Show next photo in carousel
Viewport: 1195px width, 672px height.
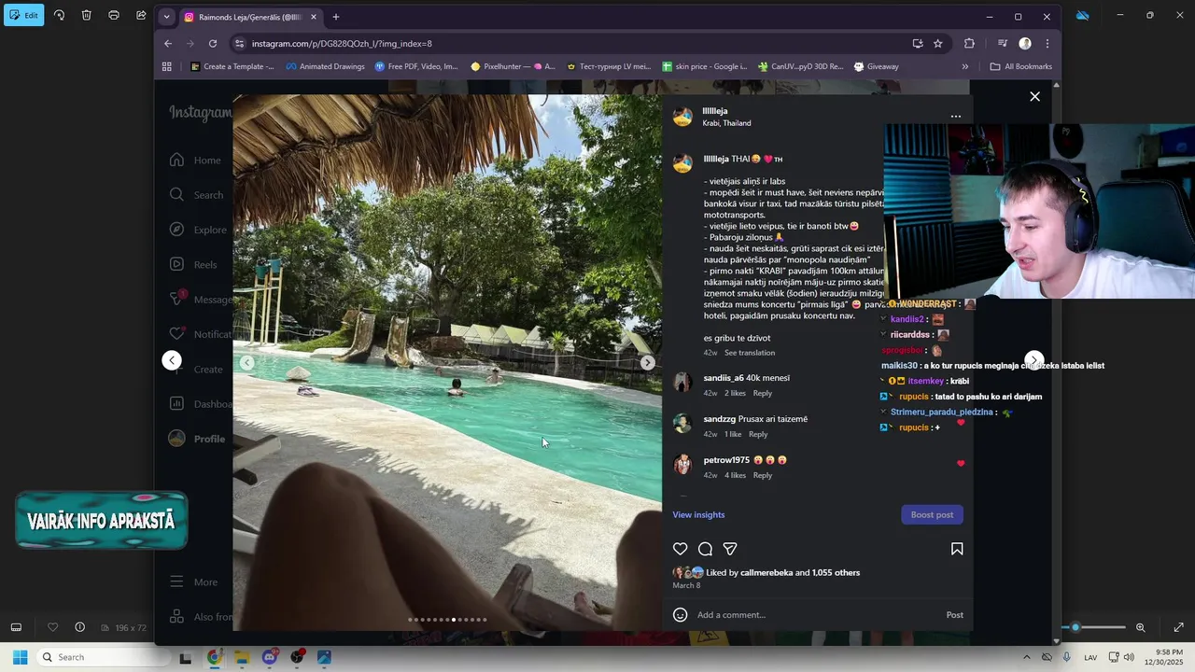[x=647, y=363]
